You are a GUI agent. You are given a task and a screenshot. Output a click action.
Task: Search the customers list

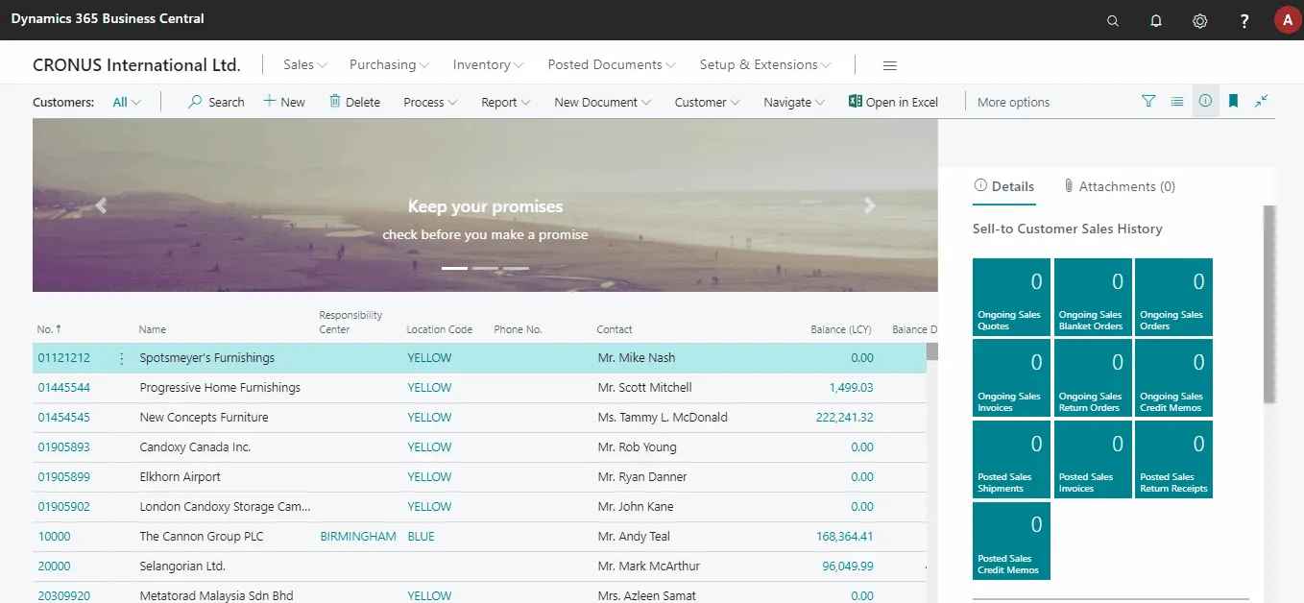(216, 102)
